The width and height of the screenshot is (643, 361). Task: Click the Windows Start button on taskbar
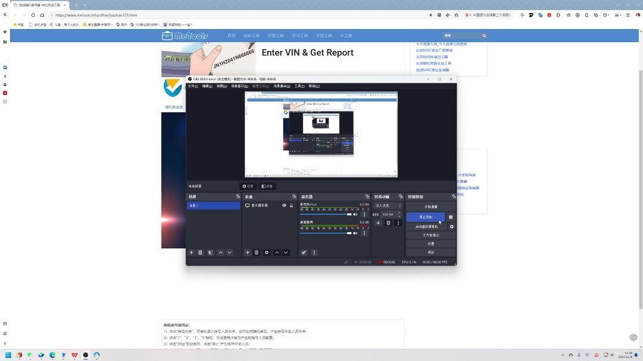8,355
